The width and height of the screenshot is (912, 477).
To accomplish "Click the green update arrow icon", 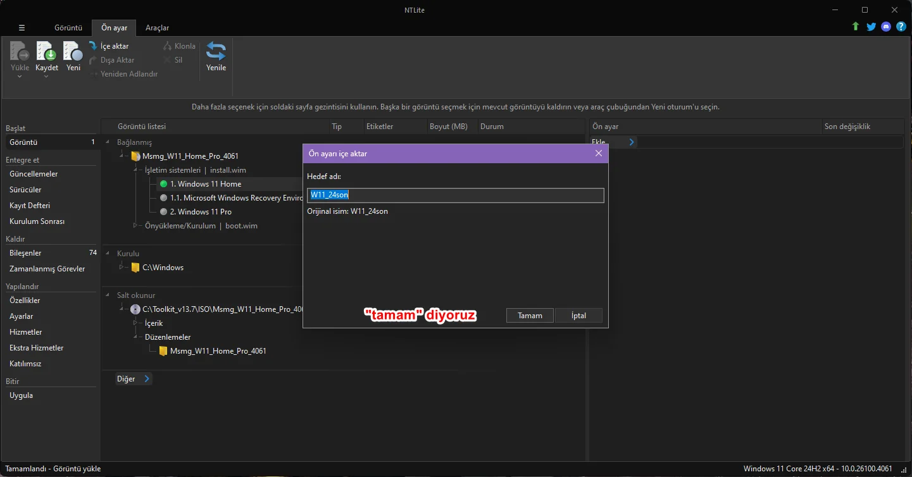I will click(x=856, y=27).
